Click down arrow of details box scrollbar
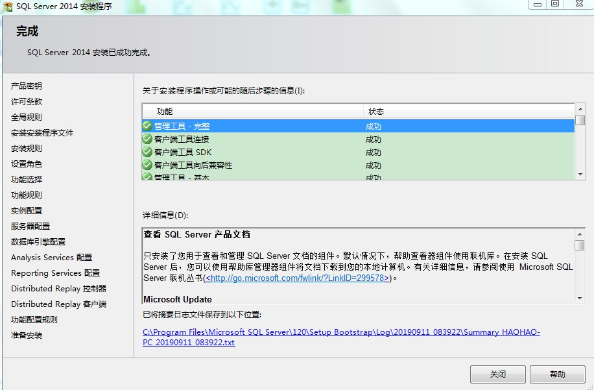 tap(580, 299)
